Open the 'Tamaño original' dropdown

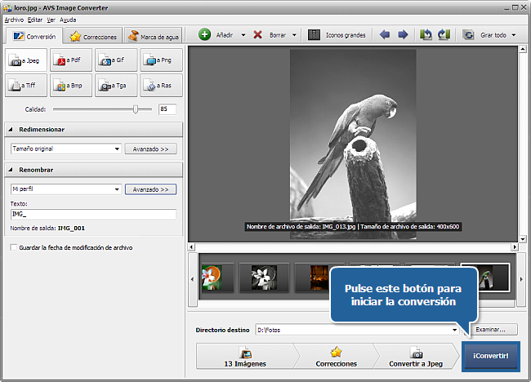tap(117, 149)
